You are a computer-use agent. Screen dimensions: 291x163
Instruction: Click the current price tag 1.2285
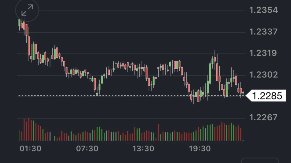267,96
